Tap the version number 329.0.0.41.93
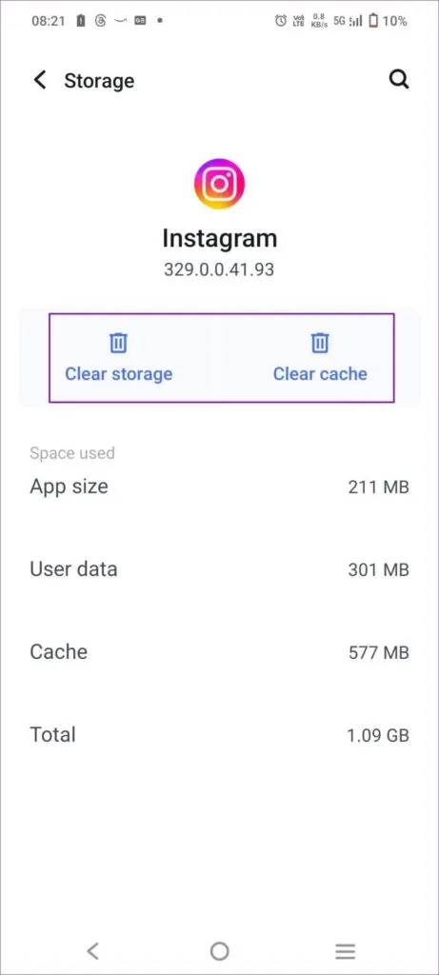Image resolution: width=439 pixels, height=975 pixels. click(219, 269)
